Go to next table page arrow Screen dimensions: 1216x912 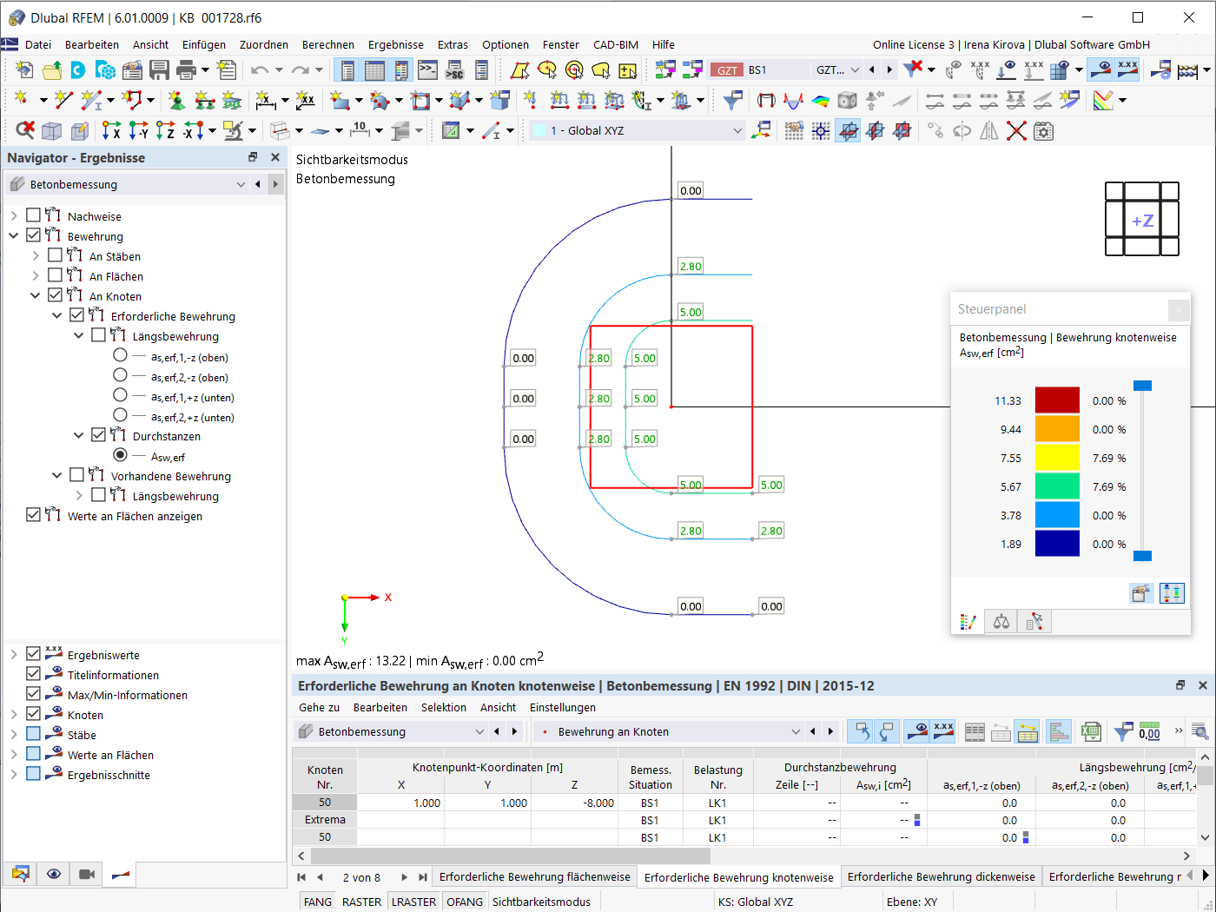[x=405, y=877]
